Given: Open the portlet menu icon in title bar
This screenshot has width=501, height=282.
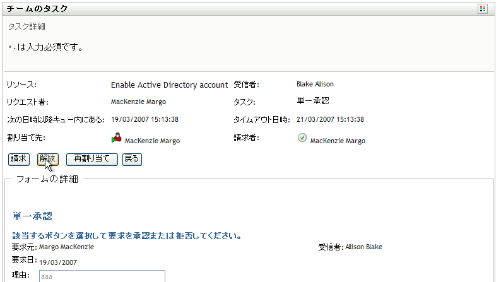Looking at the screenshot, I should 483,9.
